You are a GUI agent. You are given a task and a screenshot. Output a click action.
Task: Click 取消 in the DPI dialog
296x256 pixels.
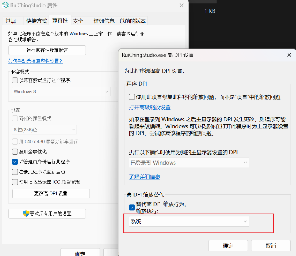click(271, 246)
